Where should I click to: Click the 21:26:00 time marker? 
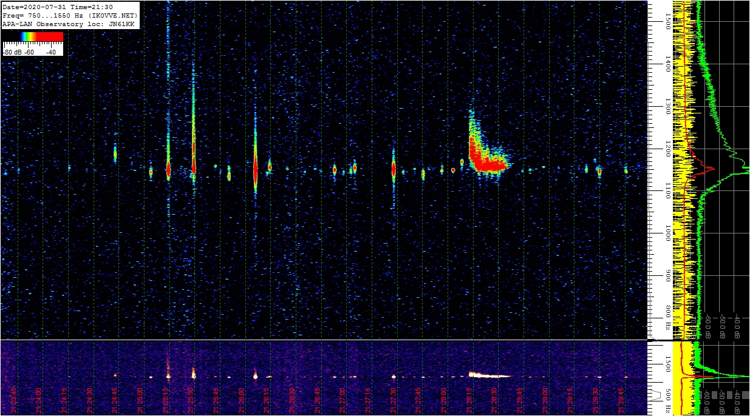tap(242, 401)
